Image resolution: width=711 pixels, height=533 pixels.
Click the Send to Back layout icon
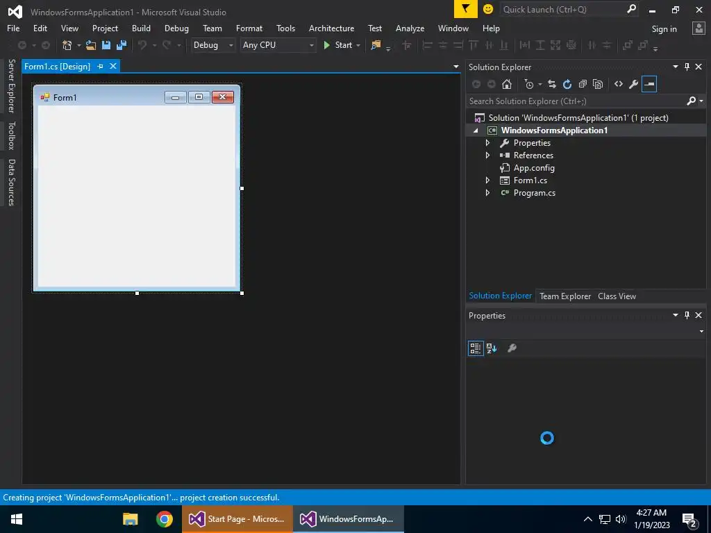(643, 45)
